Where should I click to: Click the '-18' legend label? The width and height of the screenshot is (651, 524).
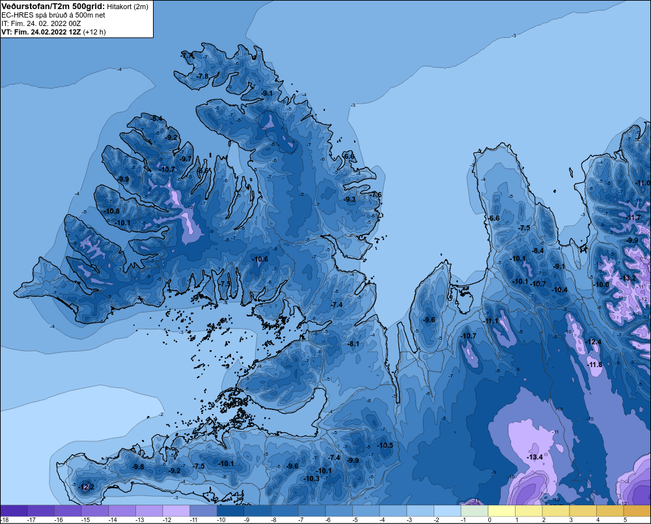(x=5, y=520)
